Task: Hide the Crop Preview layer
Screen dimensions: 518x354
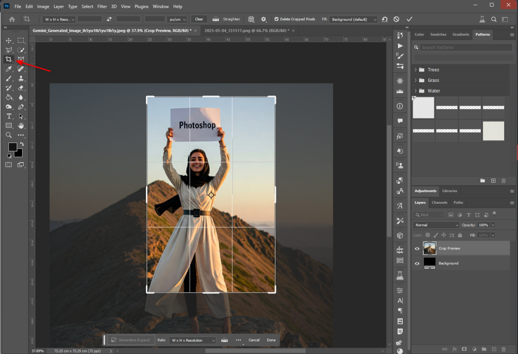Action: coord(417,248)
